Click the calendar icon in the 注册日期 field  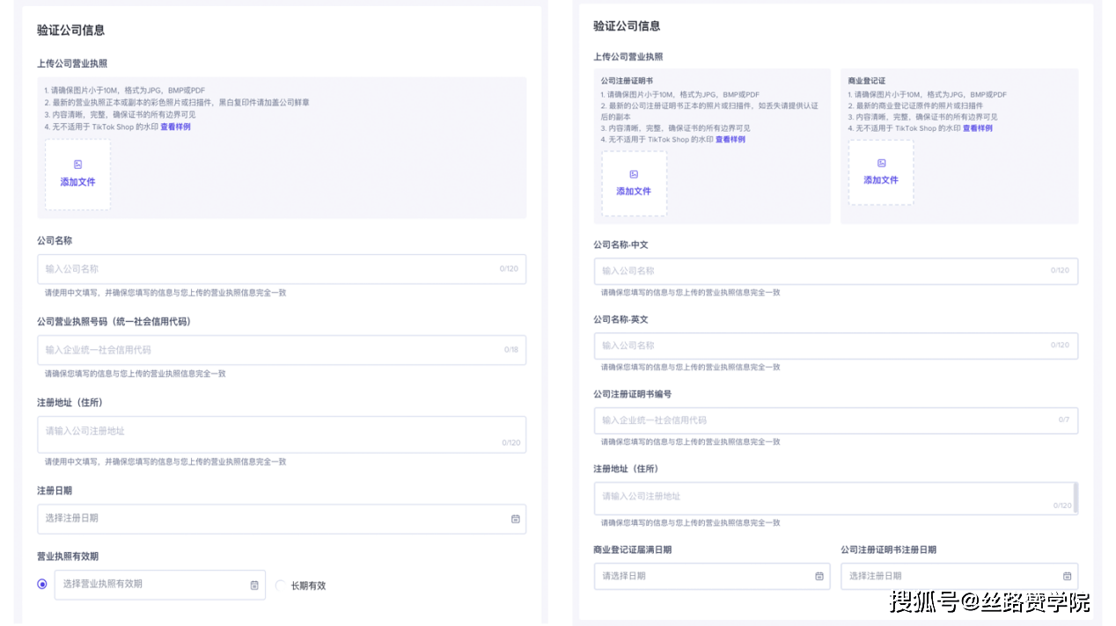(516, 519)
